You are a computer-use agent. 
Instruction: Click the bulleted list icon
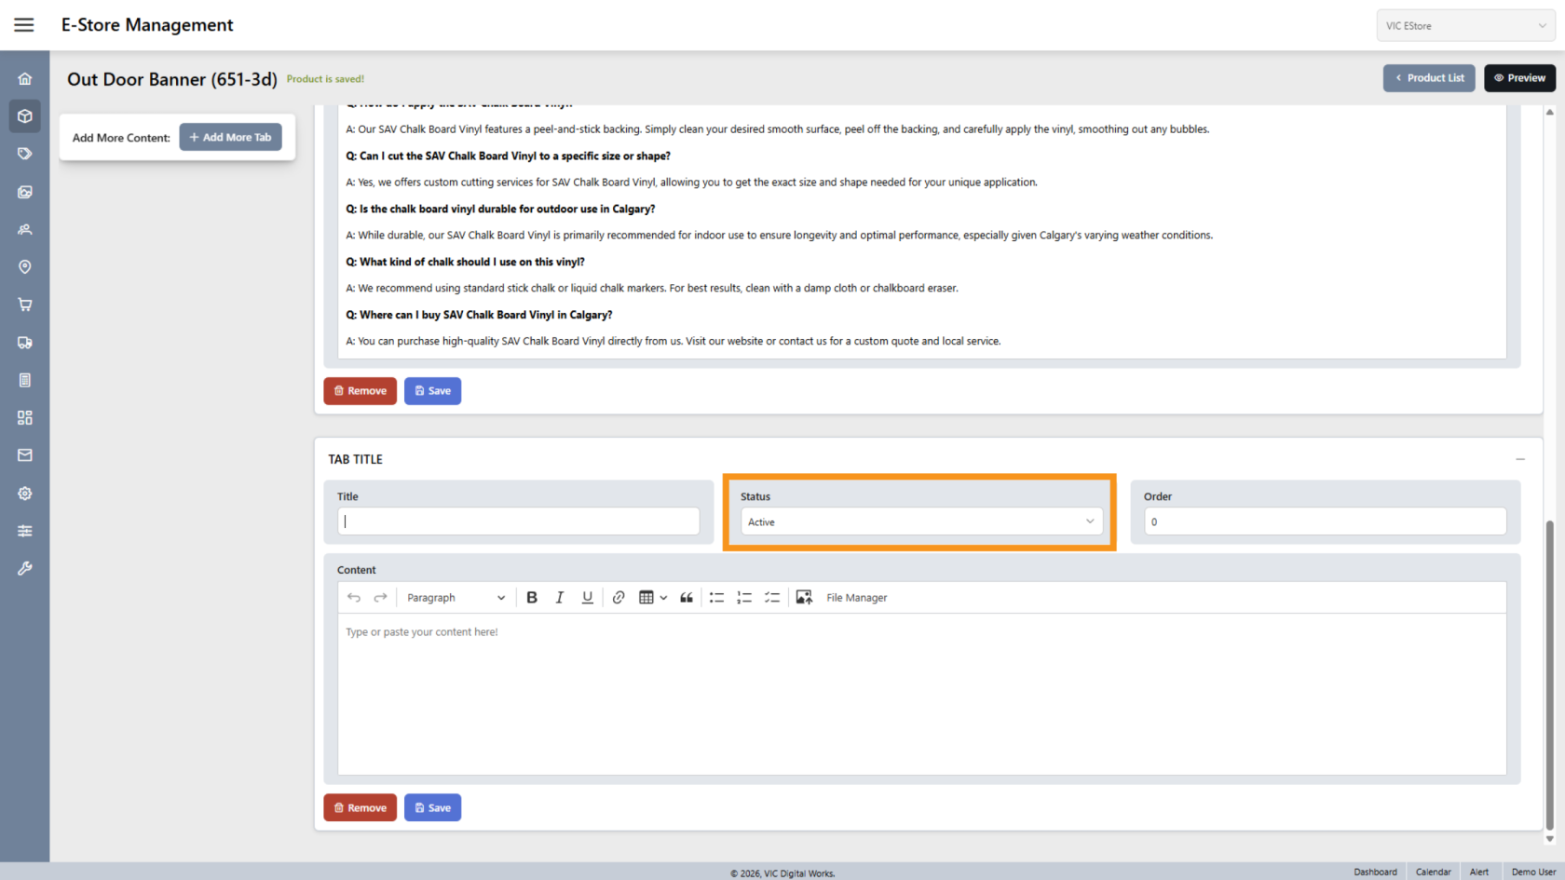click(716, 598)
